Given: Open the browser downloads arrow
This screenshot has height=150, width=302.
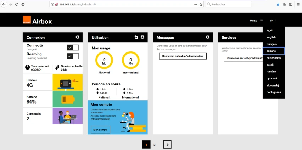Looking at the screenshot, I should [x=278, y=4].
